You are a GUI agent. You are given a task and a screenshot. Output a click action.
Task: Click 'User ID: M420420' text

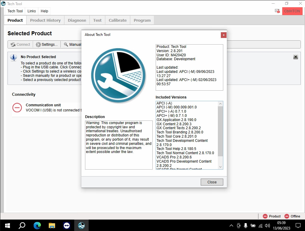171,55
